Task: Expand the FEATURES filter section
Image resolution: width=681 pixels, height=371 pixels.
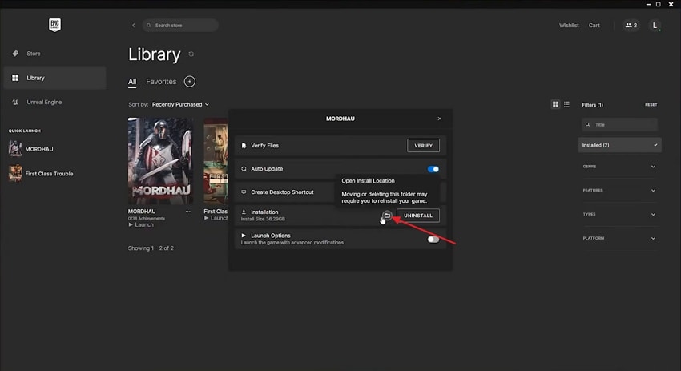Action: coord(620,190)
